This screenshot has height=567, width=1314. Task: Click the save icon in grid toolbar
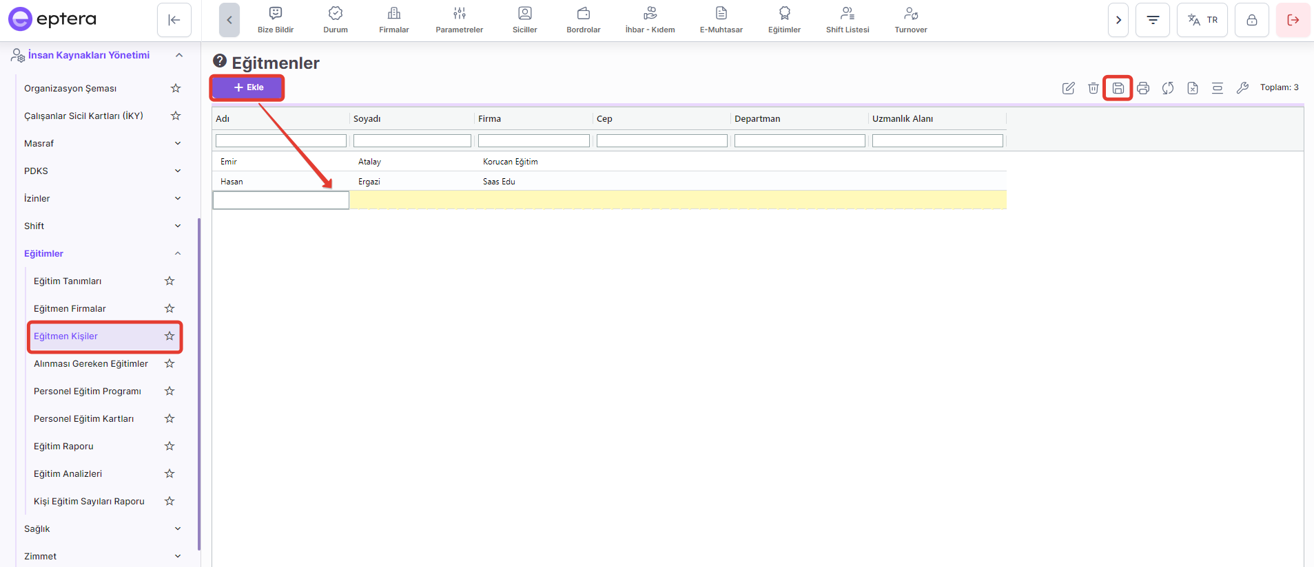point(1118,88)
